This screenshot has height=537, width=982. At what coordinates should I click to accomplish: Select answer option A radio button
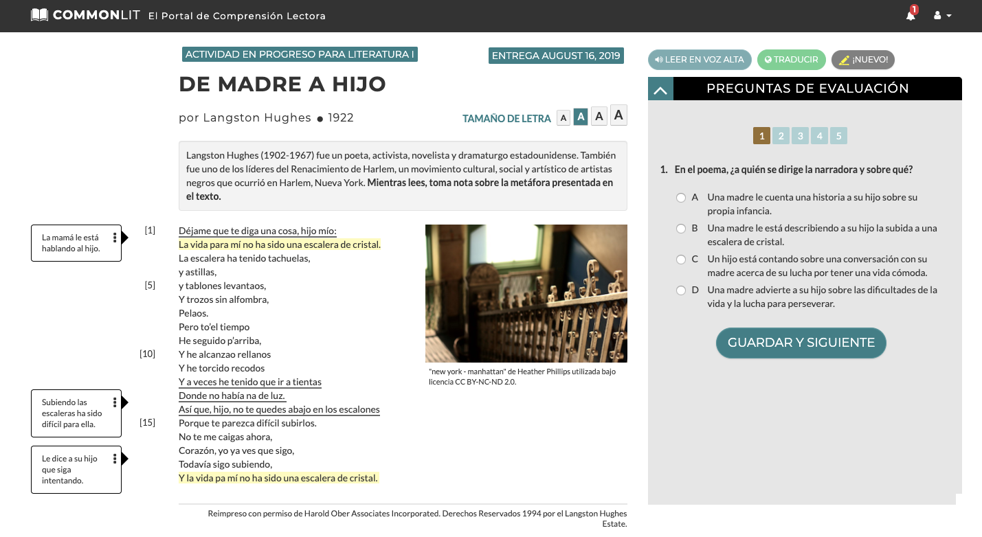click(x=681, y=198)
